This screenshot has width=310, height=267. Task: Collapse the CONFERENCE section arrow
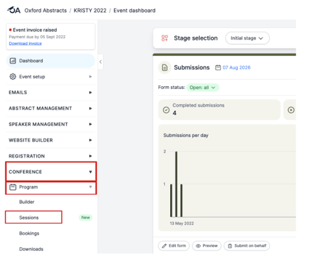[x=90, y=172]
